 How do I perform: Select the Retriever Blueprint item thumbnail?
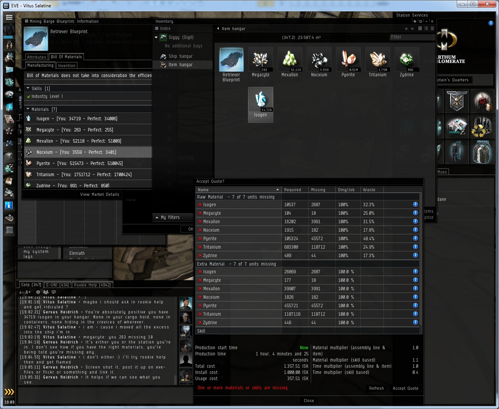click(x=231, y=60)
